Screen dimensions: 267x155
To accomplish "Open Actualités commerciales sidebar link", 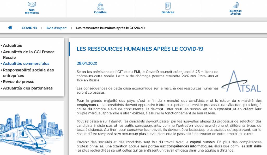I will [26, 63].
